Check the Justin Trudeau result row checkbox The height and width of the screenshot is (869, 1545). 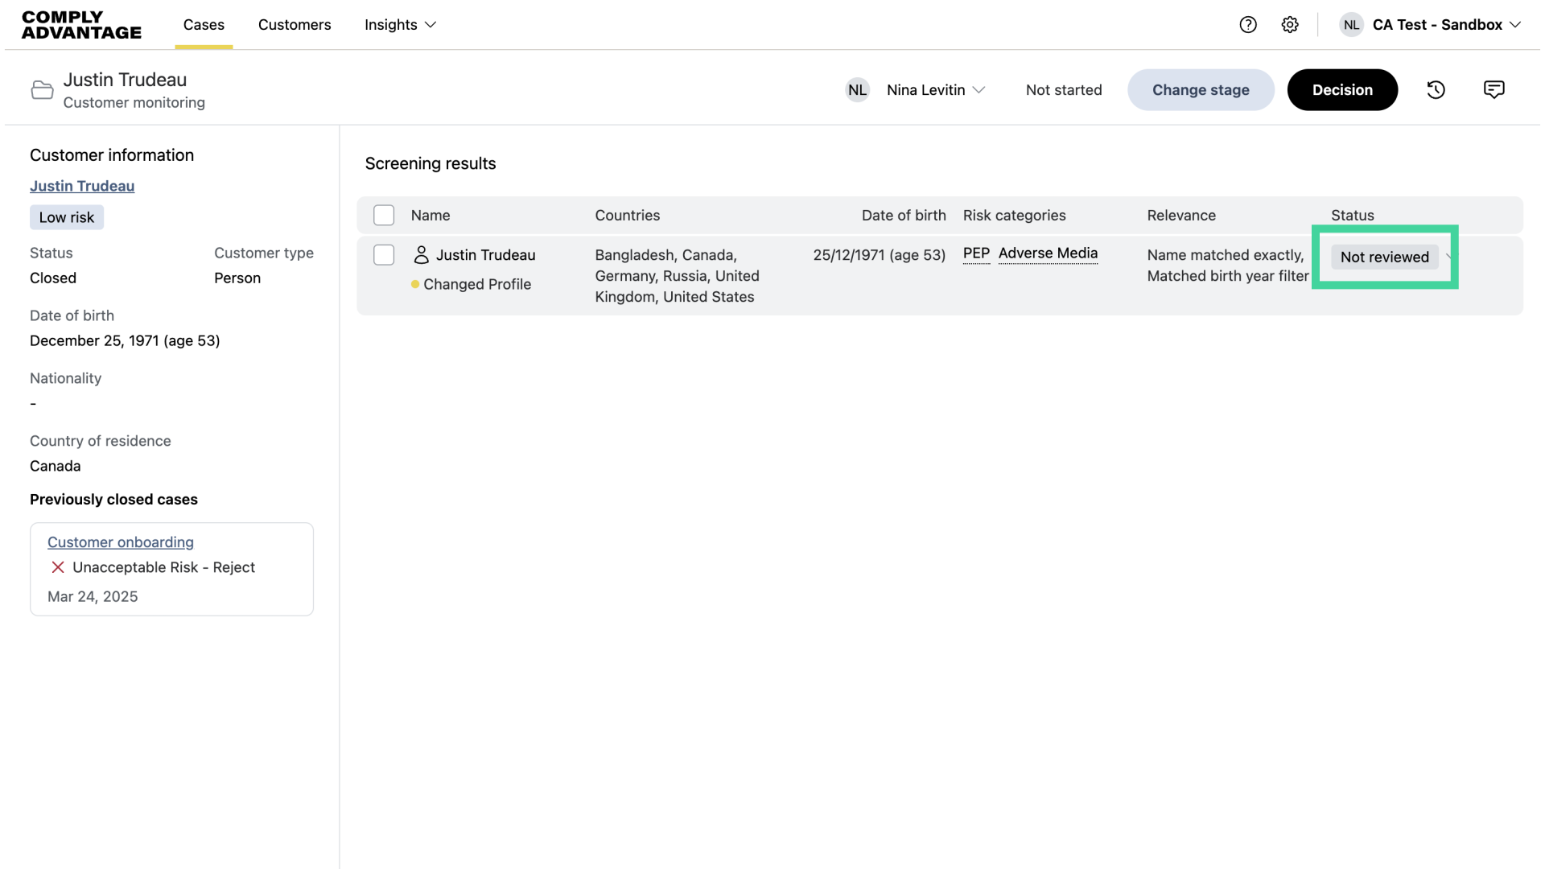(x=384, y=255)
